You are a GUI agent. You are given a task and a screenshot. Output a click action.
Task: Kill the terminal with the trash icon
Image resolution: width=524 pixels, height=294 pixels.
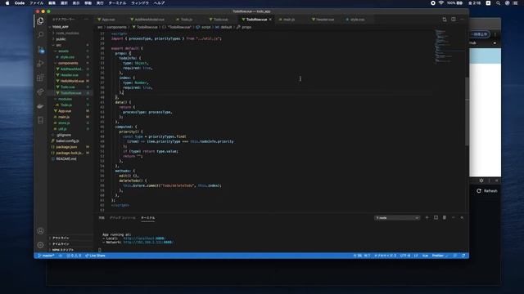tap(445, 218)
